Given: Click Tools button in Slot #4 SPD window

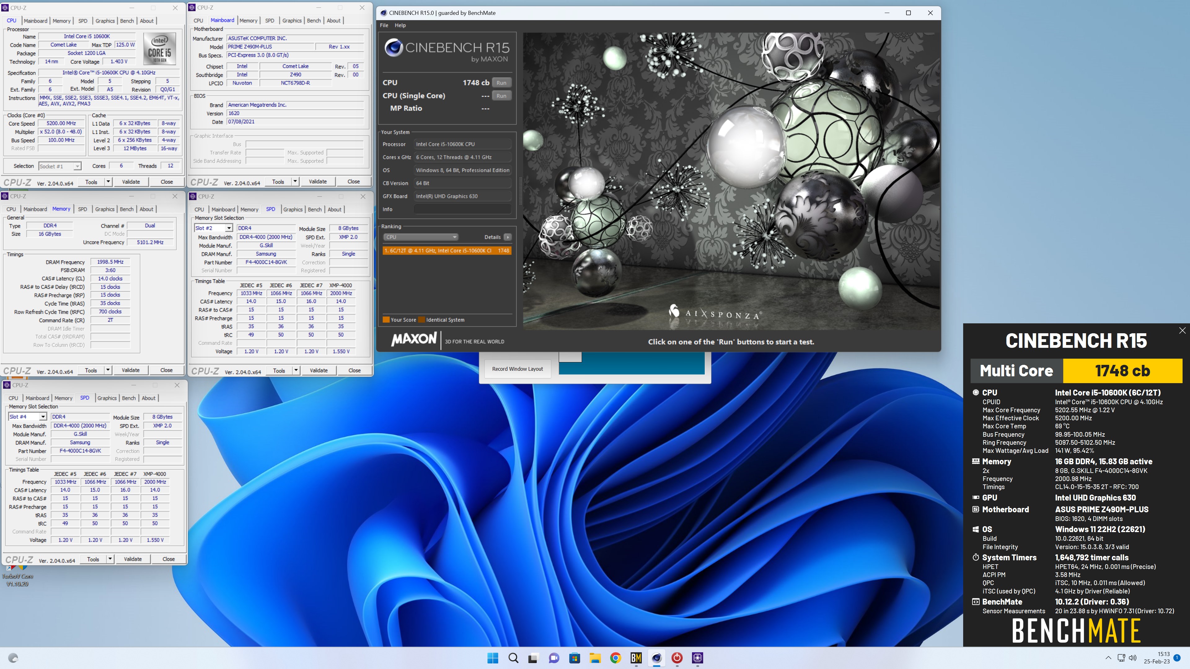Looking at the screenshot, I should point(93,559).
